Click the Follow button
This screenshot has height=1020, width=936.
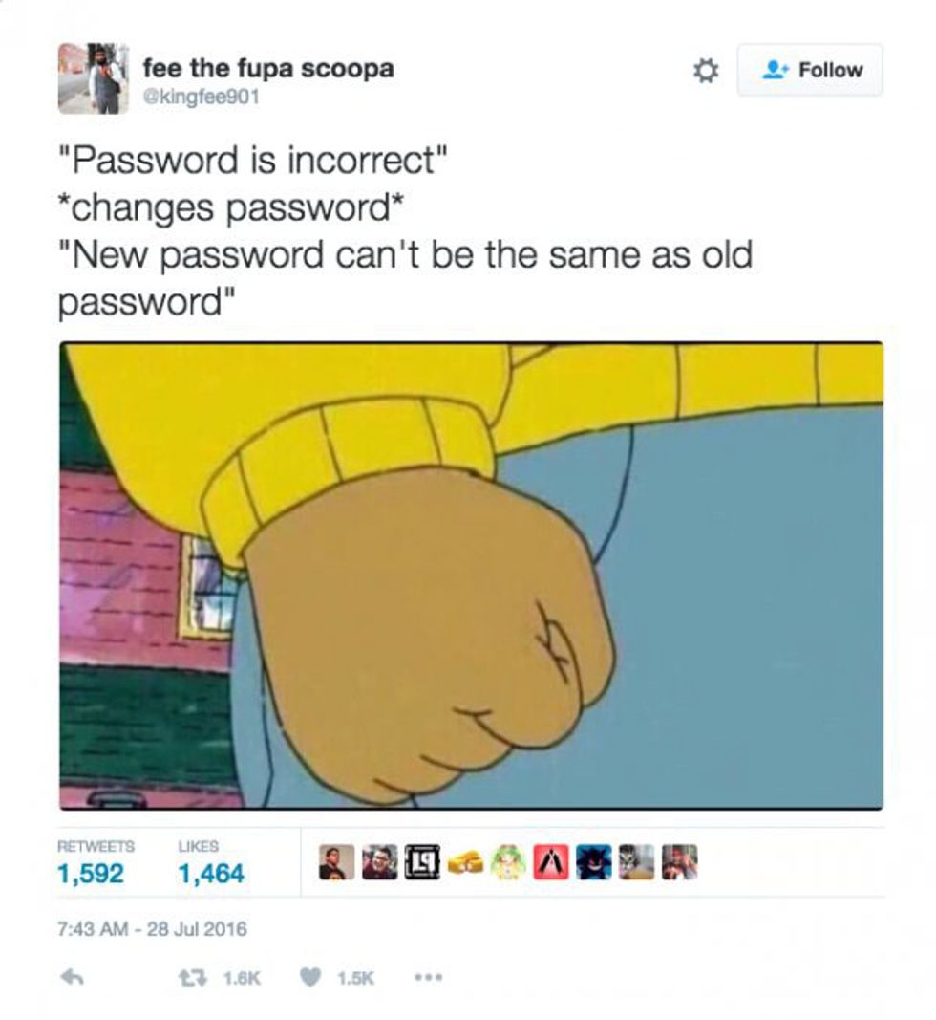[810, 70]
